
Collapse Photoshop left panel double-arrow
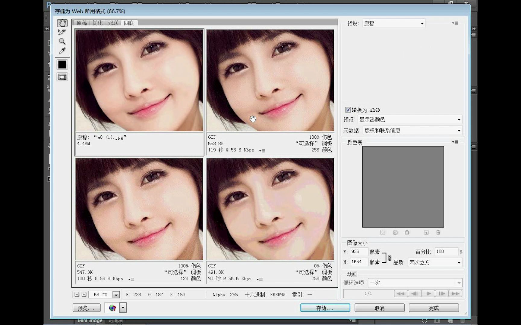click(x=47, y=29)
